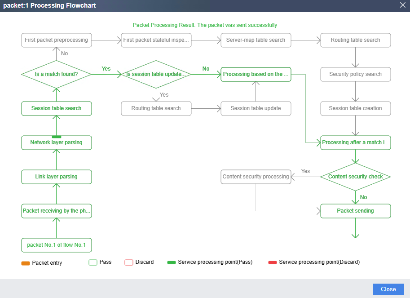Close the Processing Flowchart dialog with X
Screen dimensions: 410x298
click(x=402, y=5)
